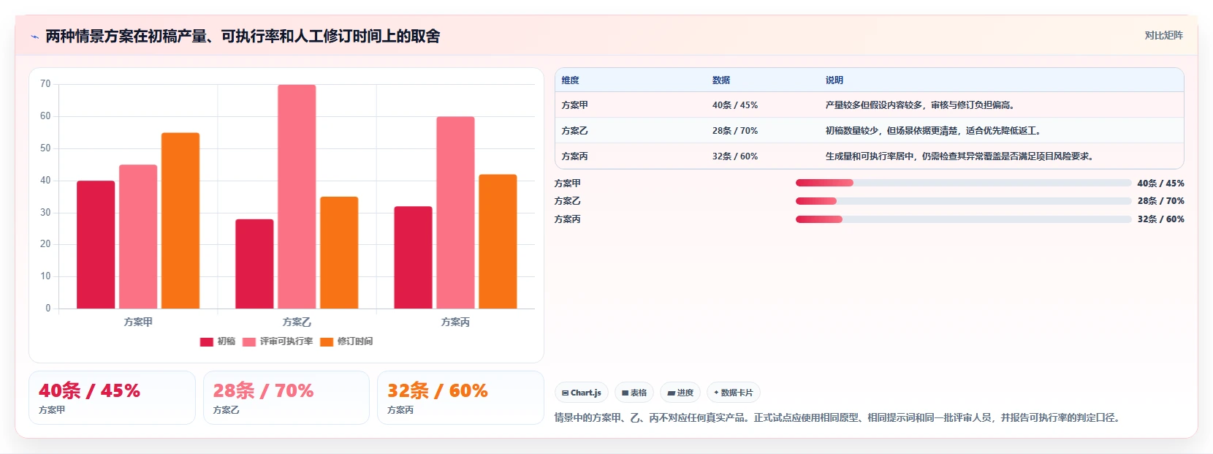Click the 方案丙 x-axis label under chart
Viewport: 1213px width, 454px height.
(455, 322)
